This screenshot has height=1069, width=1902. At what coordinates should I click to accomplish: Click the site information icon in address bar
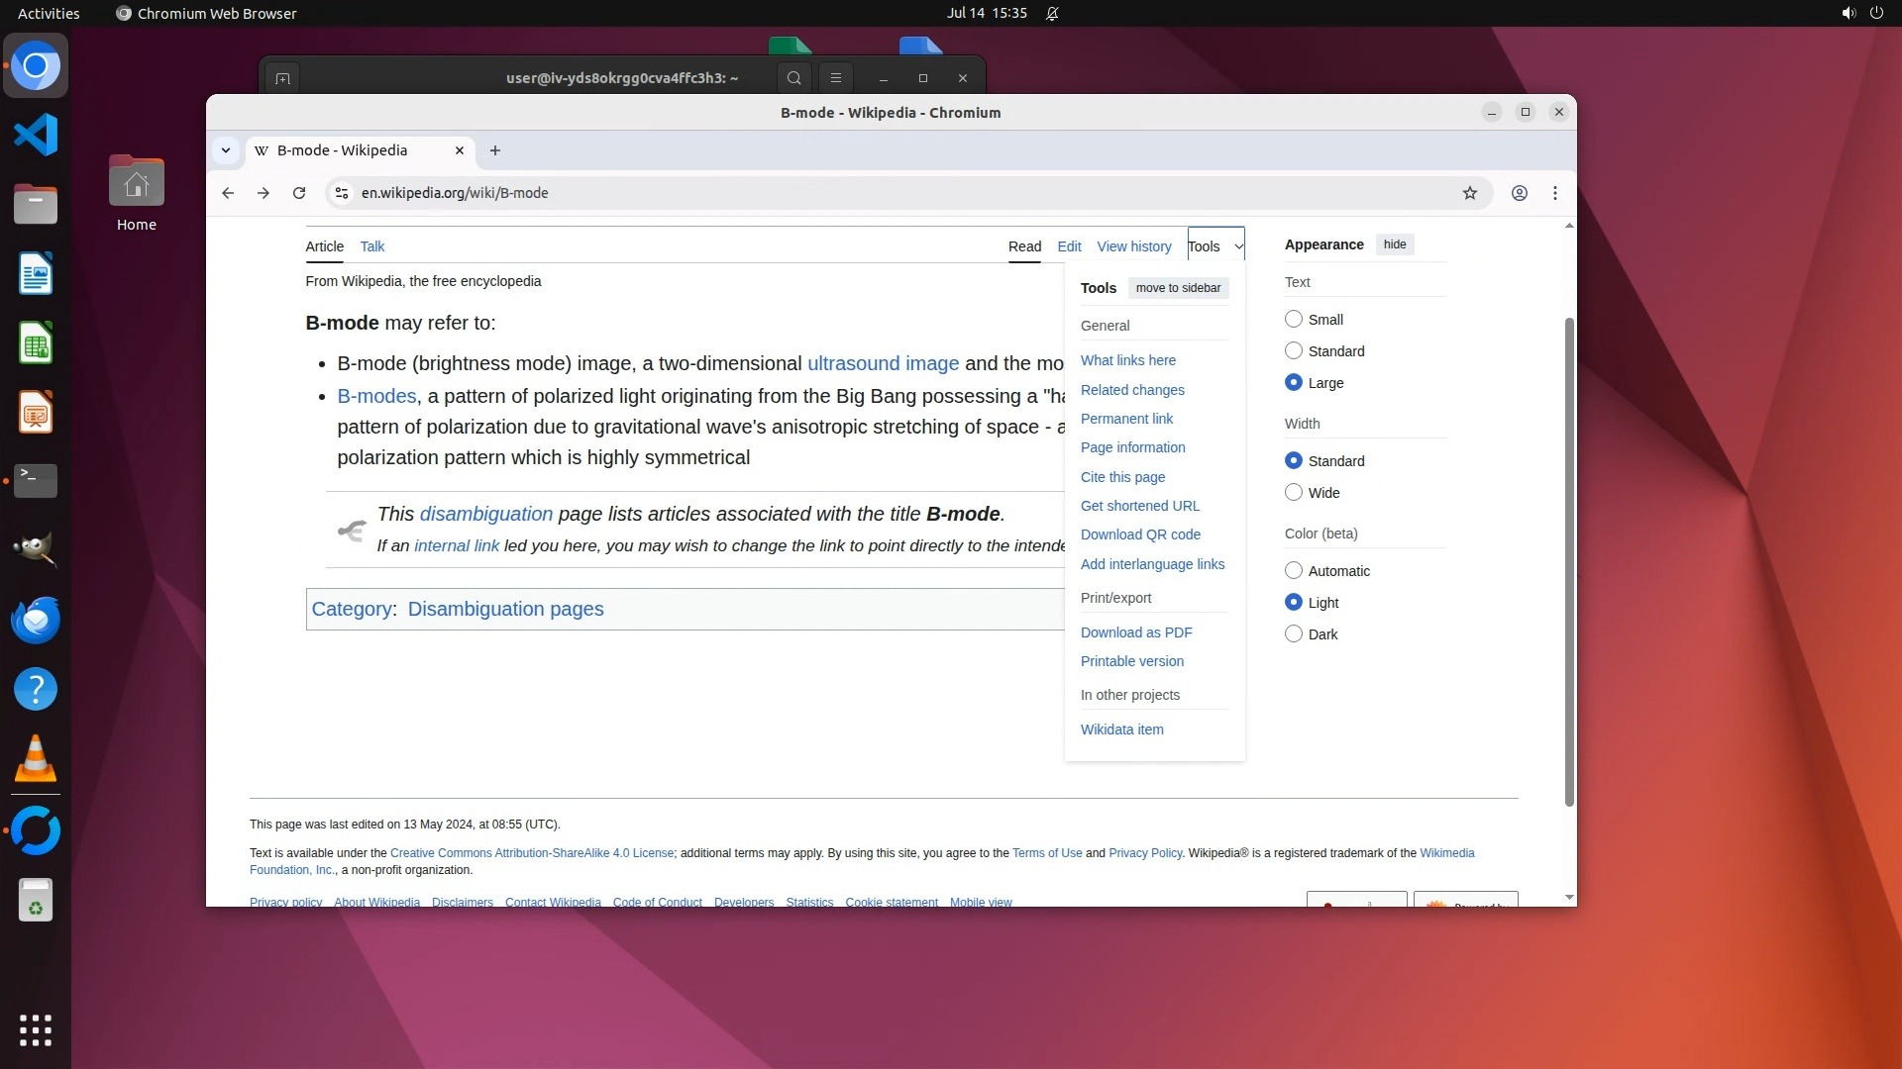click(x=342, y=193)
